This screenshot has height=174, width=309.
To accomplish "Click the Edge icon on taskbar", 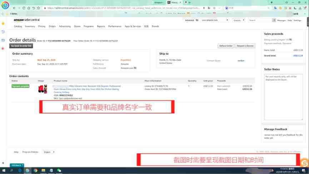I will click(20, 170).
